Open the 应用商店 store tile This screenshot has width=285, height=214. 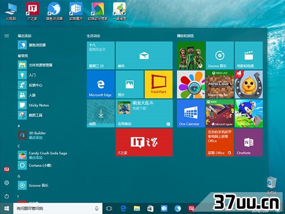click(x=144, y=113)
